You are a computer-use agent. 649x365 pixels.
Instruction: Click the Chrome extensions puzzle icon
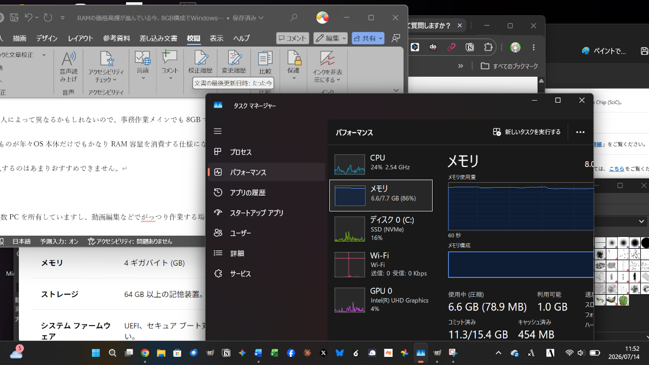pos(488,47)
